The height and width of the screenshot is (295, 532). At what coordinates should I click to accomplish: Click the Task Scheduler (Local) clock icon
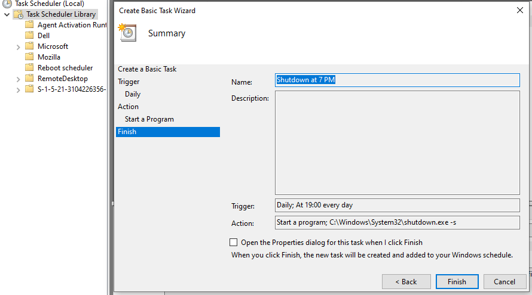pyautogui.click(x=7, y=4)
